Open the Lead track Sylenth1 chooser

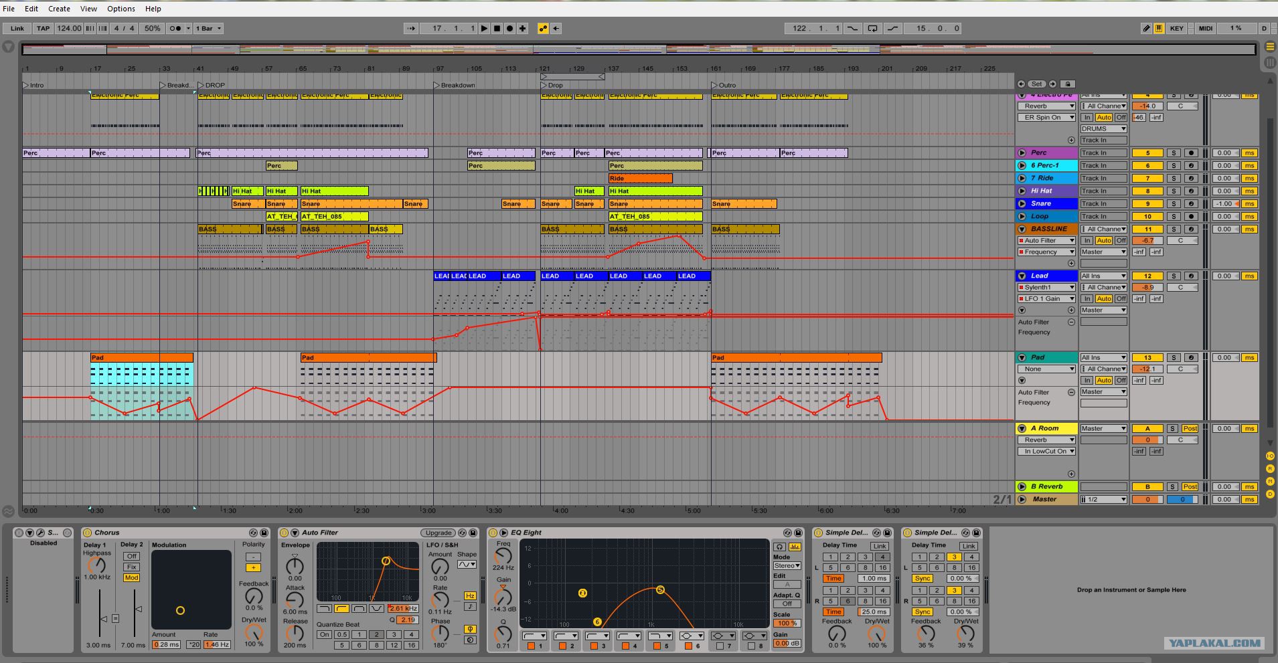tap(1046, 287)
